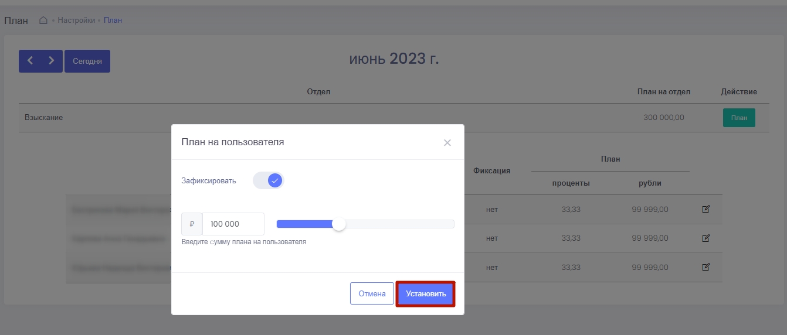Click edit icon in second user row
Image resolution: width=787 pixels, height=335 pixels.
[x=706, y=238]
